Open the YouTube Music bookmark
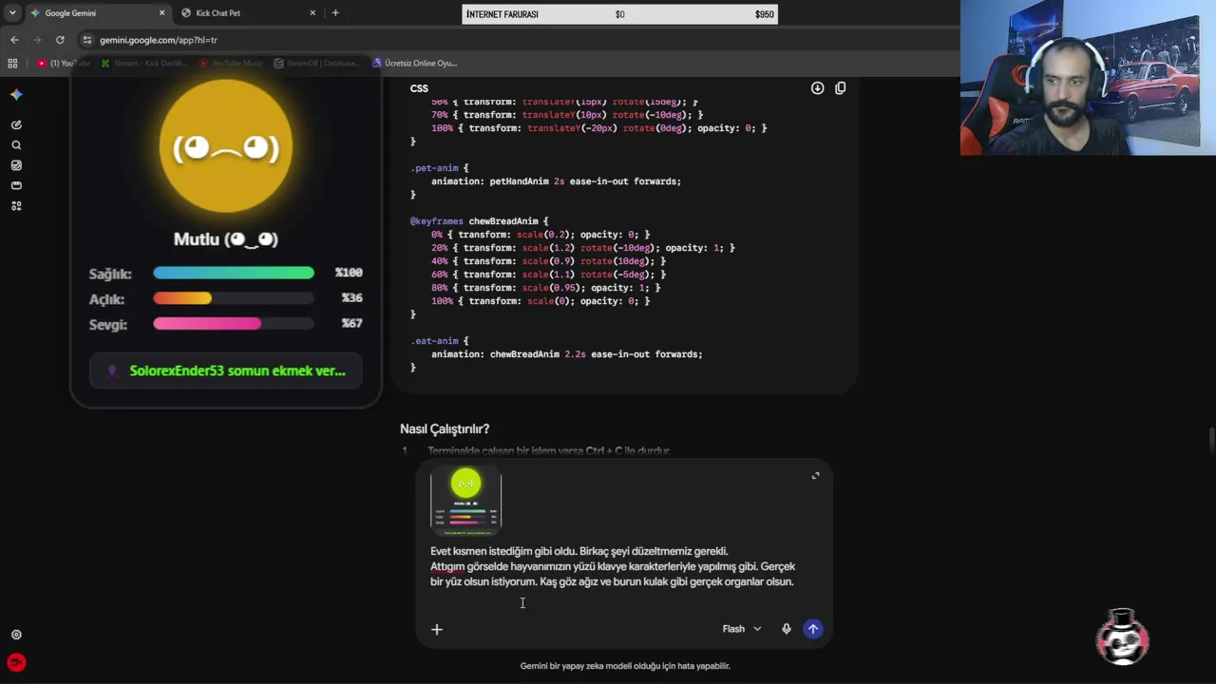 pos(232,63)
